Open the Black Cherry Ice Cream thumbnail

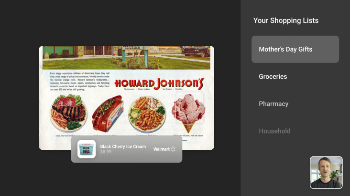[87, 149]
